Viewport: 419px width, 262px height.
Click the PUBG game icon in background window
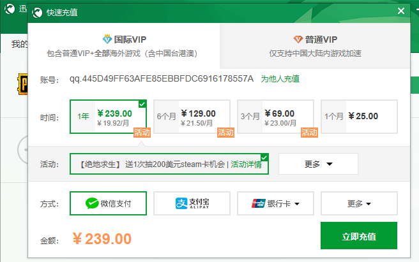[22, 84]
